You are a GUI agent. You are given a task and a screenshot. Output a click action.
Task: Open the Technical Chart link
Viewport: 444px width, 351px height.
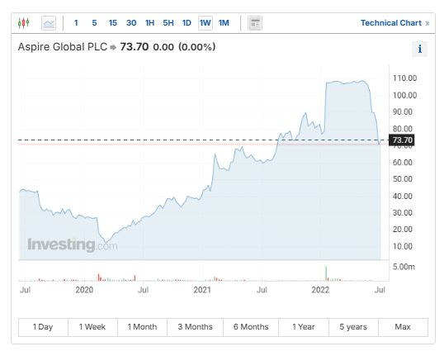coord(394,22)
